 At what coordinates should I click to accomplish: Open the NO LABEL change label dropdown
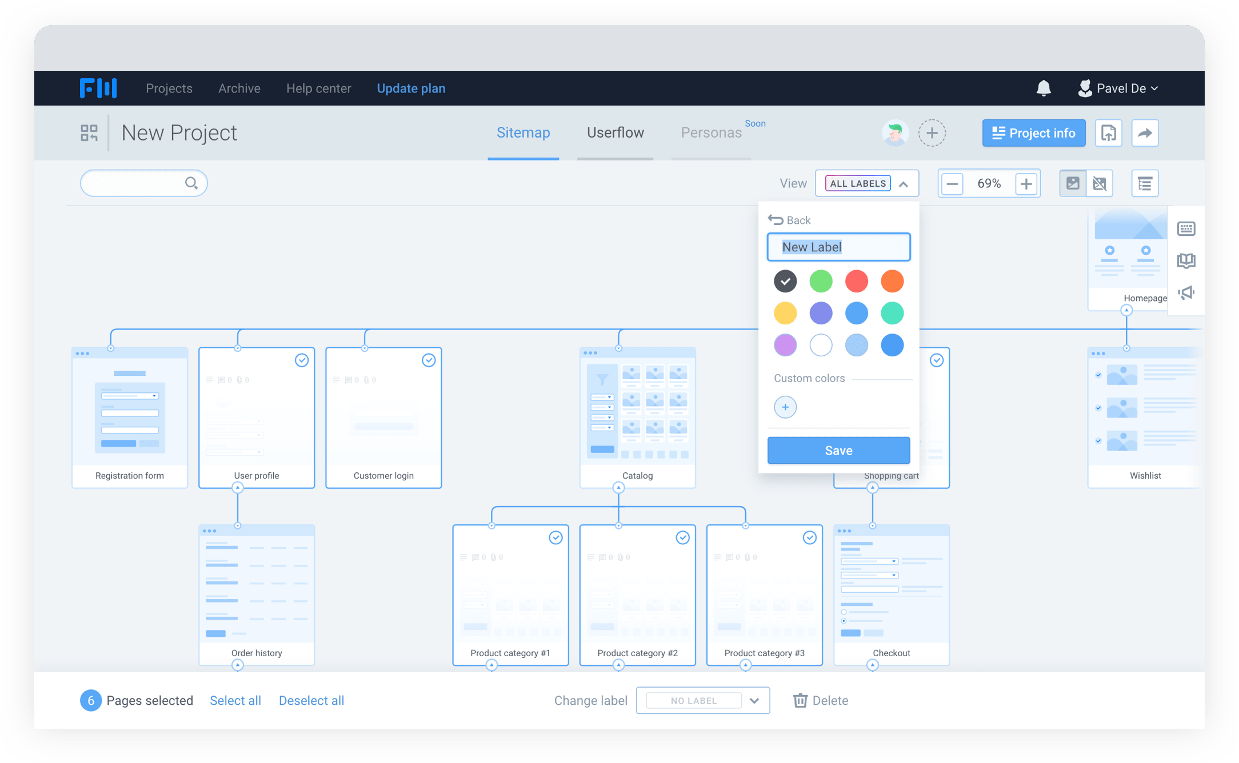pyautogui.click(x=754, y=701)
